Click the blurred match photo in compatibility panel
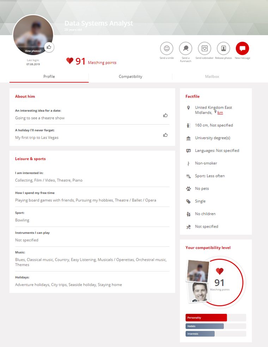The image size is (268, 347). pos(198,271)
